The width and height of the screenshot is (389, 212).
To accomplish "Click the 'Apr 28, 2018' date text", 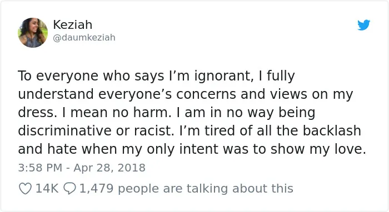I will pos(109,168).
